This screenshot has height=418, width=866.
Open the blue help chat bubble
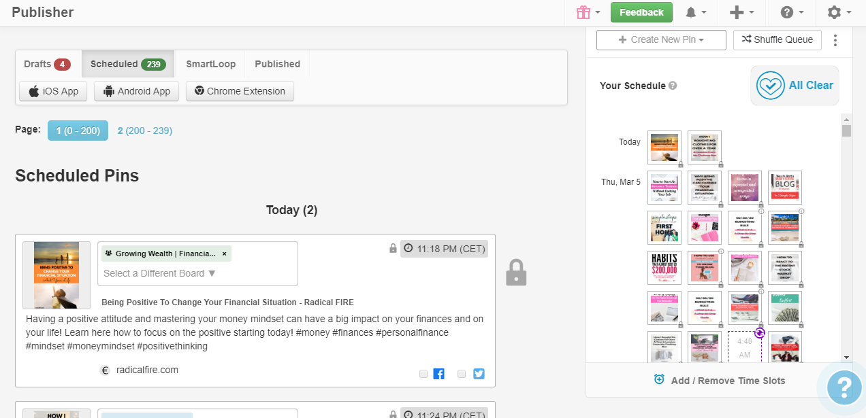[x=843, y=387]
